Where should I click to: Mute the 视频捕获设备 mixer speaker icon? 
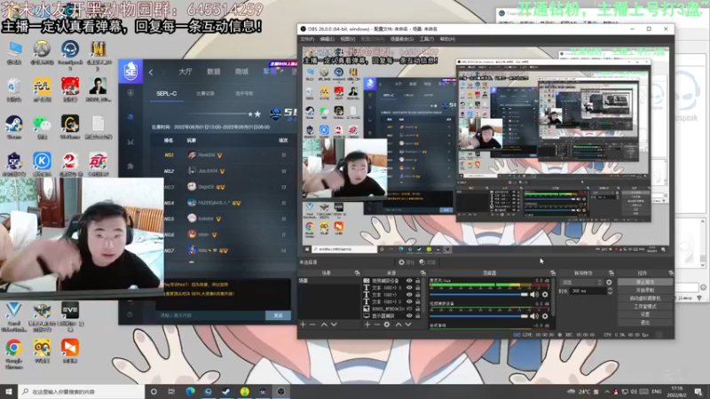tap(535, 317)
